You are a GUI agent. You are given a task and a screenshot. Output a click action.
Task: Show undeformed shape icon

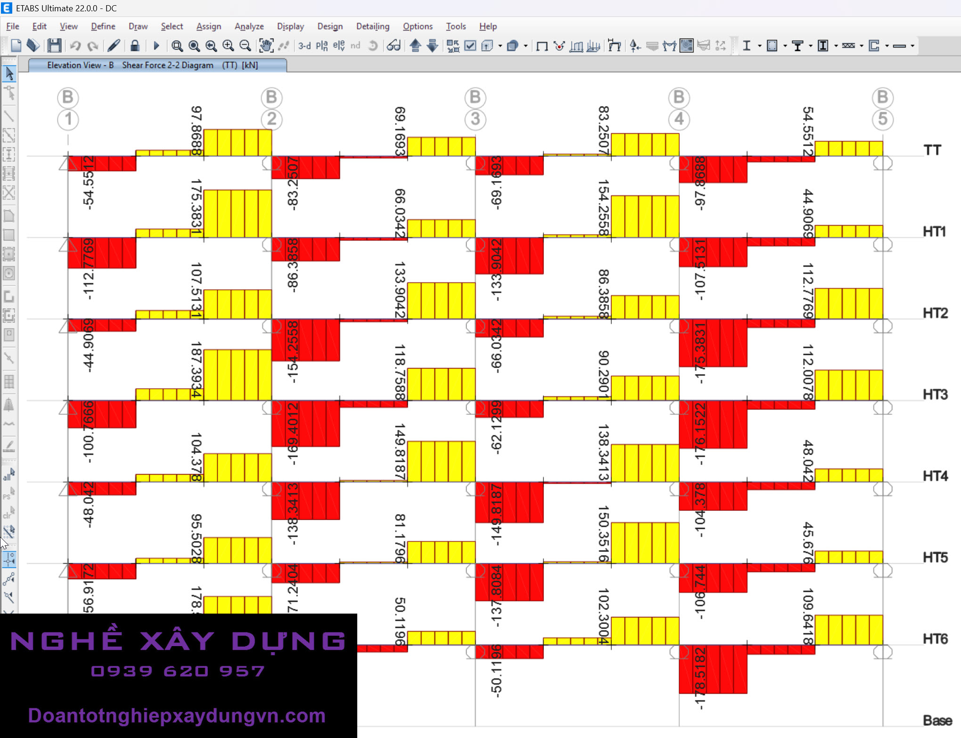(x=542, y=46)
